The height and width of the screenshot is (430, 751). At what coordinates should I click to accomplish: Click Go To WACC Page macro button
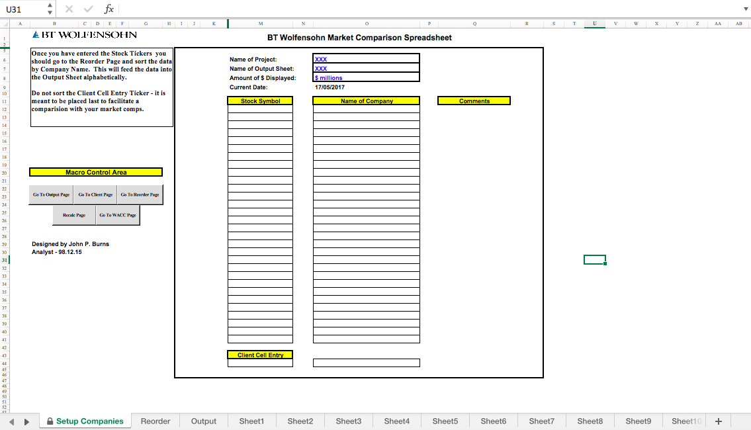click(x=118, y=216)
